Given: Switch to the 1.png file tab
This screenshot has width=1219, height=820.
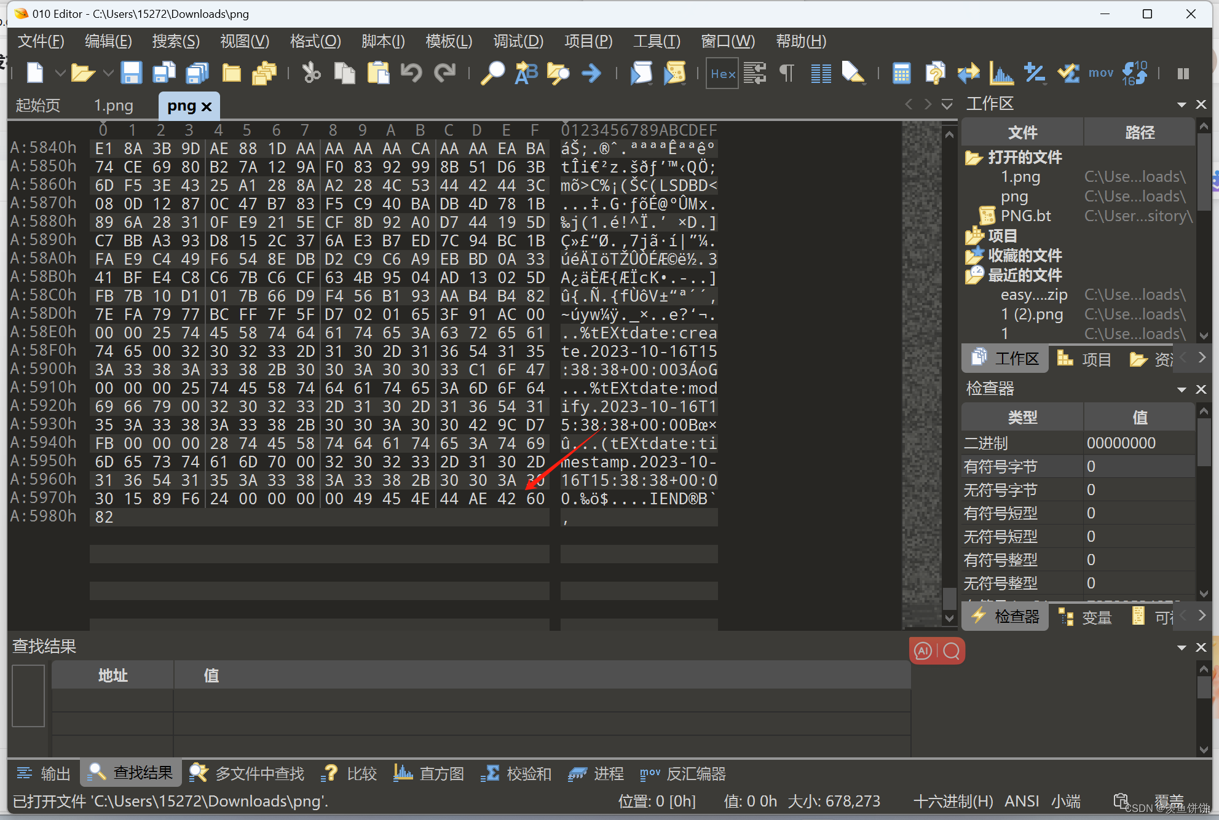Looking at the screenshot, I should point(113,106).
